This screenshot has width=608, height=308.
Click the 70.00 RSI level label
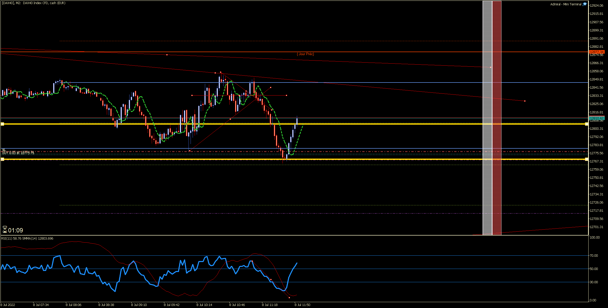coord(594,255)
